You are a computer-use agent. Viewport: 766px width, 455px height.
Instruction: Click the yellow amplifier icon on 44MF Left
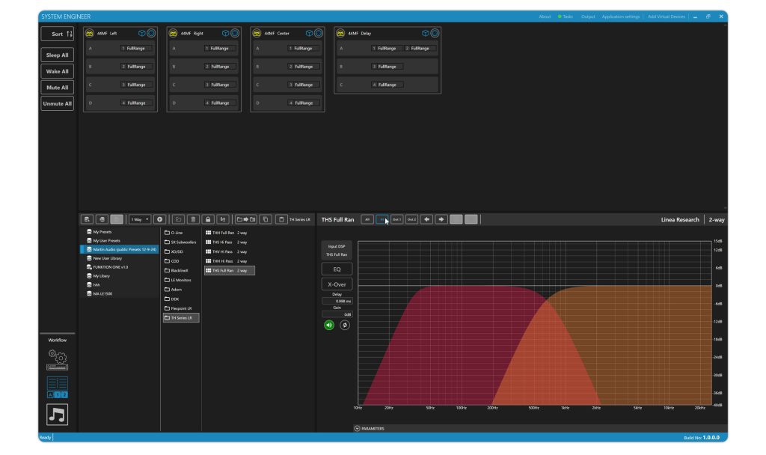point(90,33)
